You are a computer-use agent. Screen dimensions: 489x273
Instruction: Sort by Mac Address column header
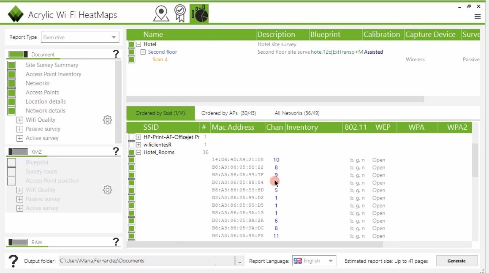pyautogui.click(x=237, y=127)
